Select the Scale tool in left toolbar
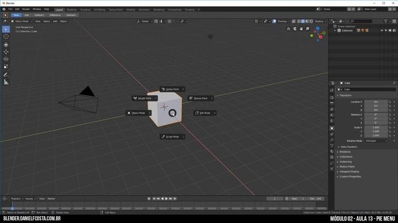Image resolution: width=398 pixels, height=223 pixels. [x=6, y=66]
